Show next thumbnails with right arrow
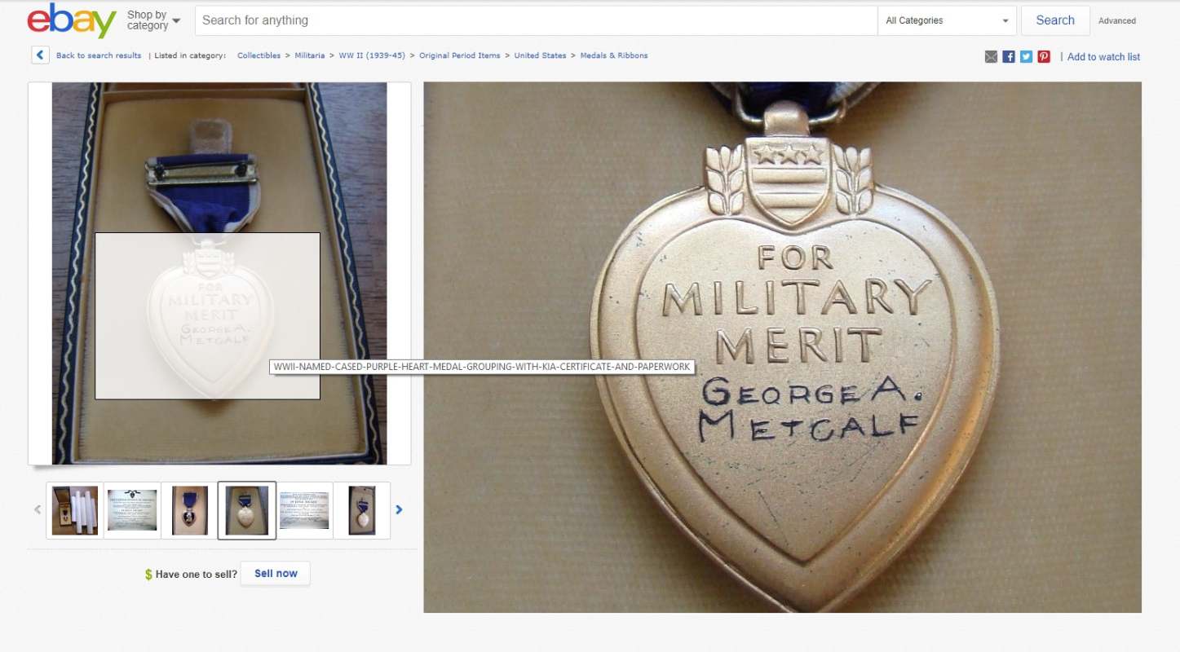Image resolution: width=1180 pixels, height=652 pixels. (x=399, y=510)
